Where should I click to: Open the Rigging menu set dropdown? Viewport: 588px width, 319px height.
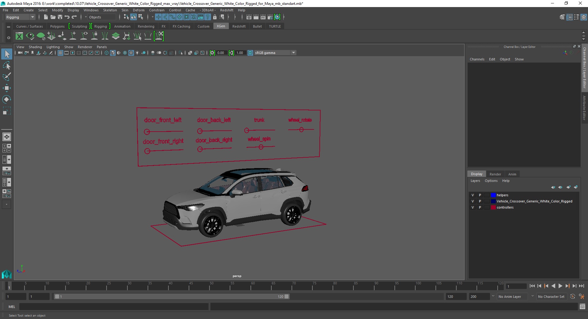coord(20,17)
